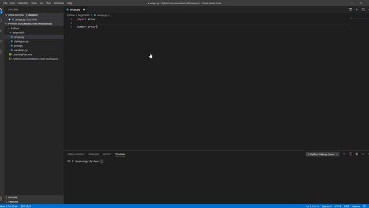The image size is (369, 208).
Task: Click UTF-8 encoding status item
Action: [x=338, y=206]
